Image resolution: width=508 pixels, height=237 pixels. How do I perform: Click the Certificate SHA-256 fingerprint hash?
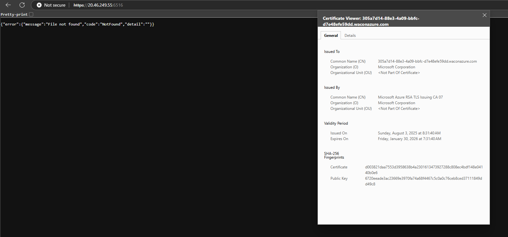[424, 167]
